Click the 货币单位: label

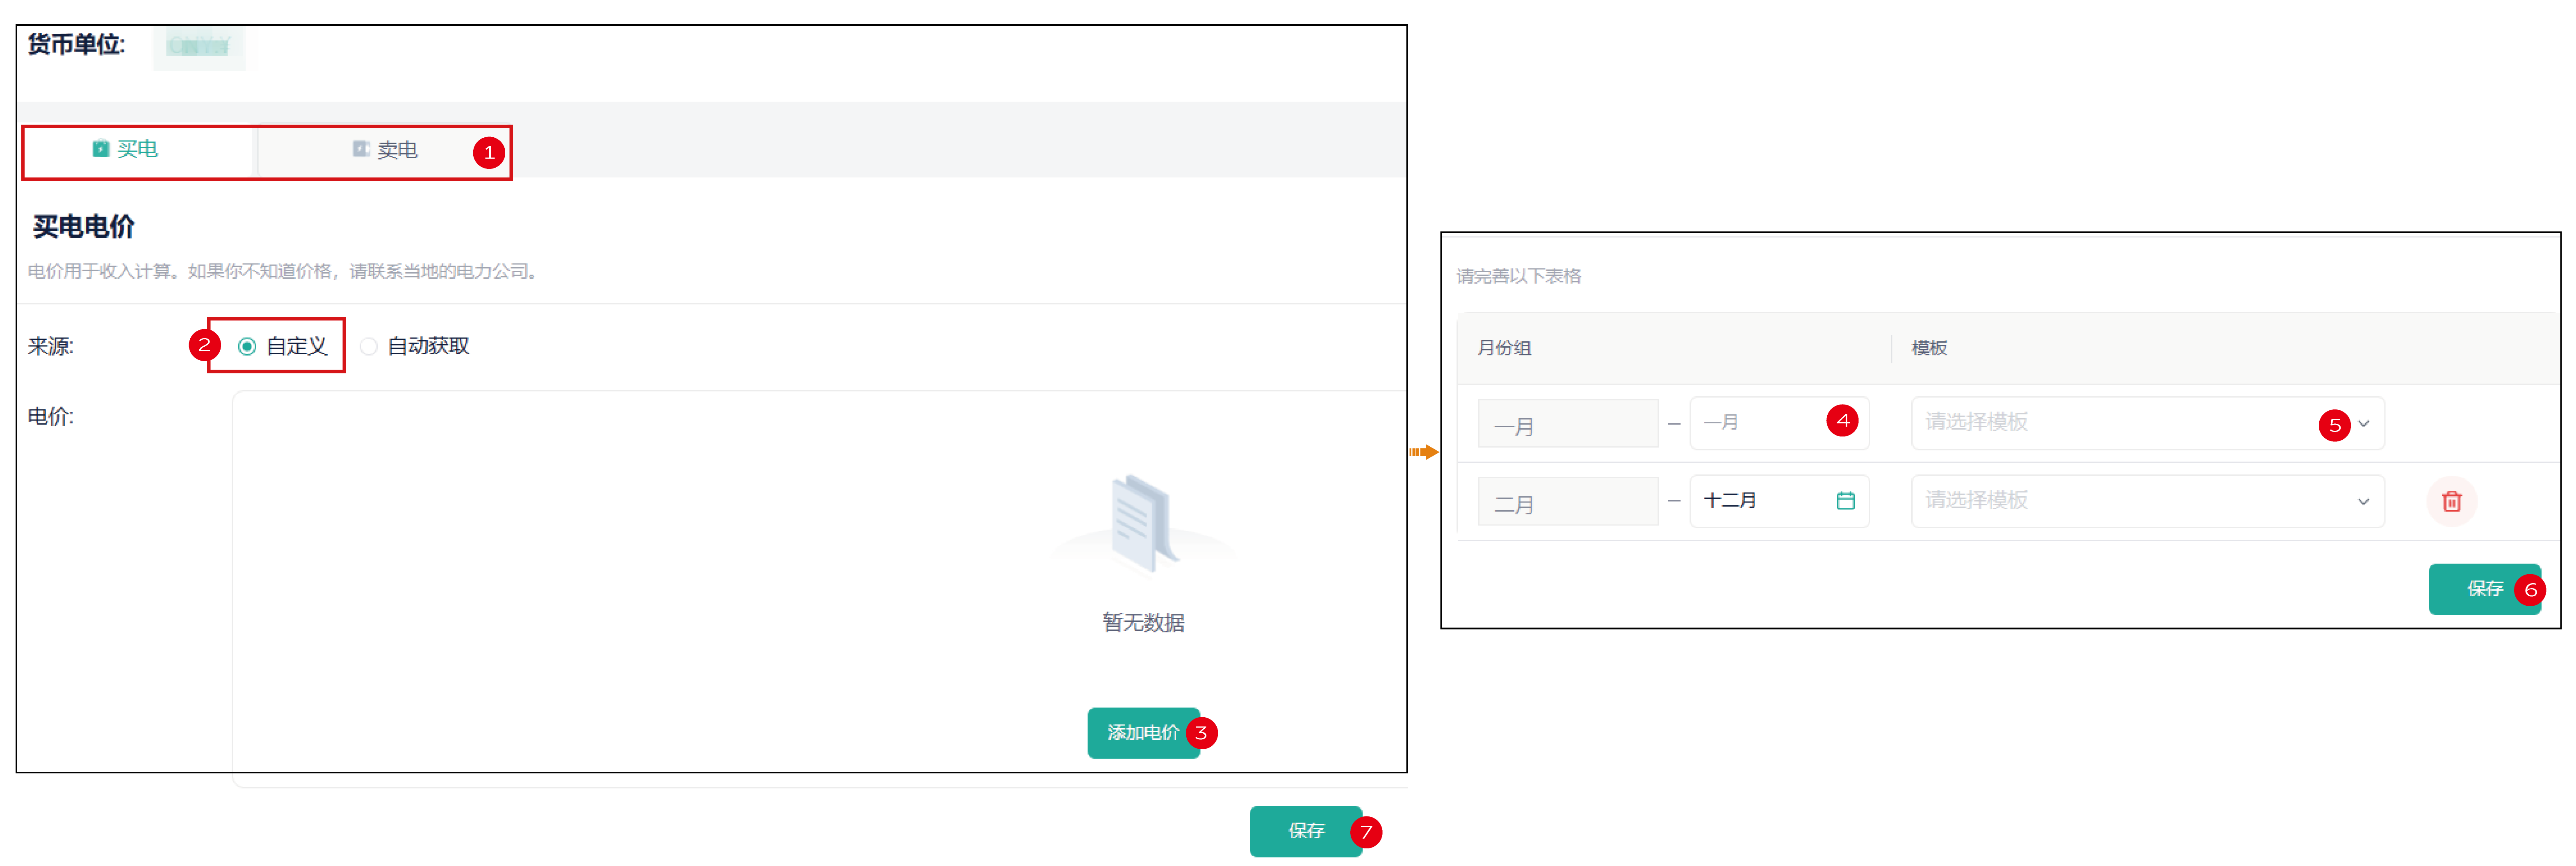(76, 45)
